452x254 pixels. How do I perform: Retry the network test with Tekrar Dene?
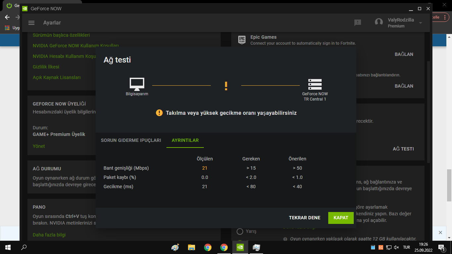305,218
